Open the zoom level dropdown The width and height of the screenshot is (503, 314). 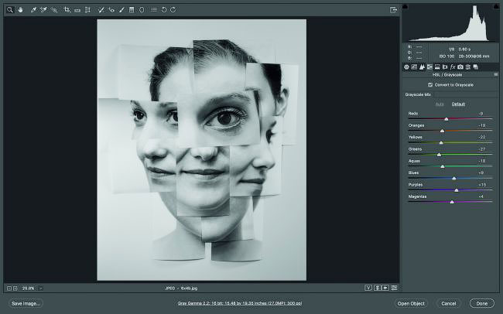(x=40, y=288)
